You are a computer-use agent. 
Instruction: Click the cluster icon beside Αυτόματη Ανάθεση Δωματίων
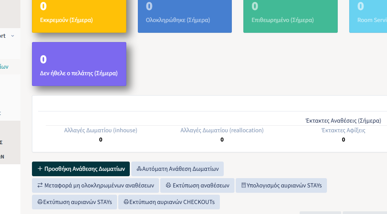click(x=139, y=169)
